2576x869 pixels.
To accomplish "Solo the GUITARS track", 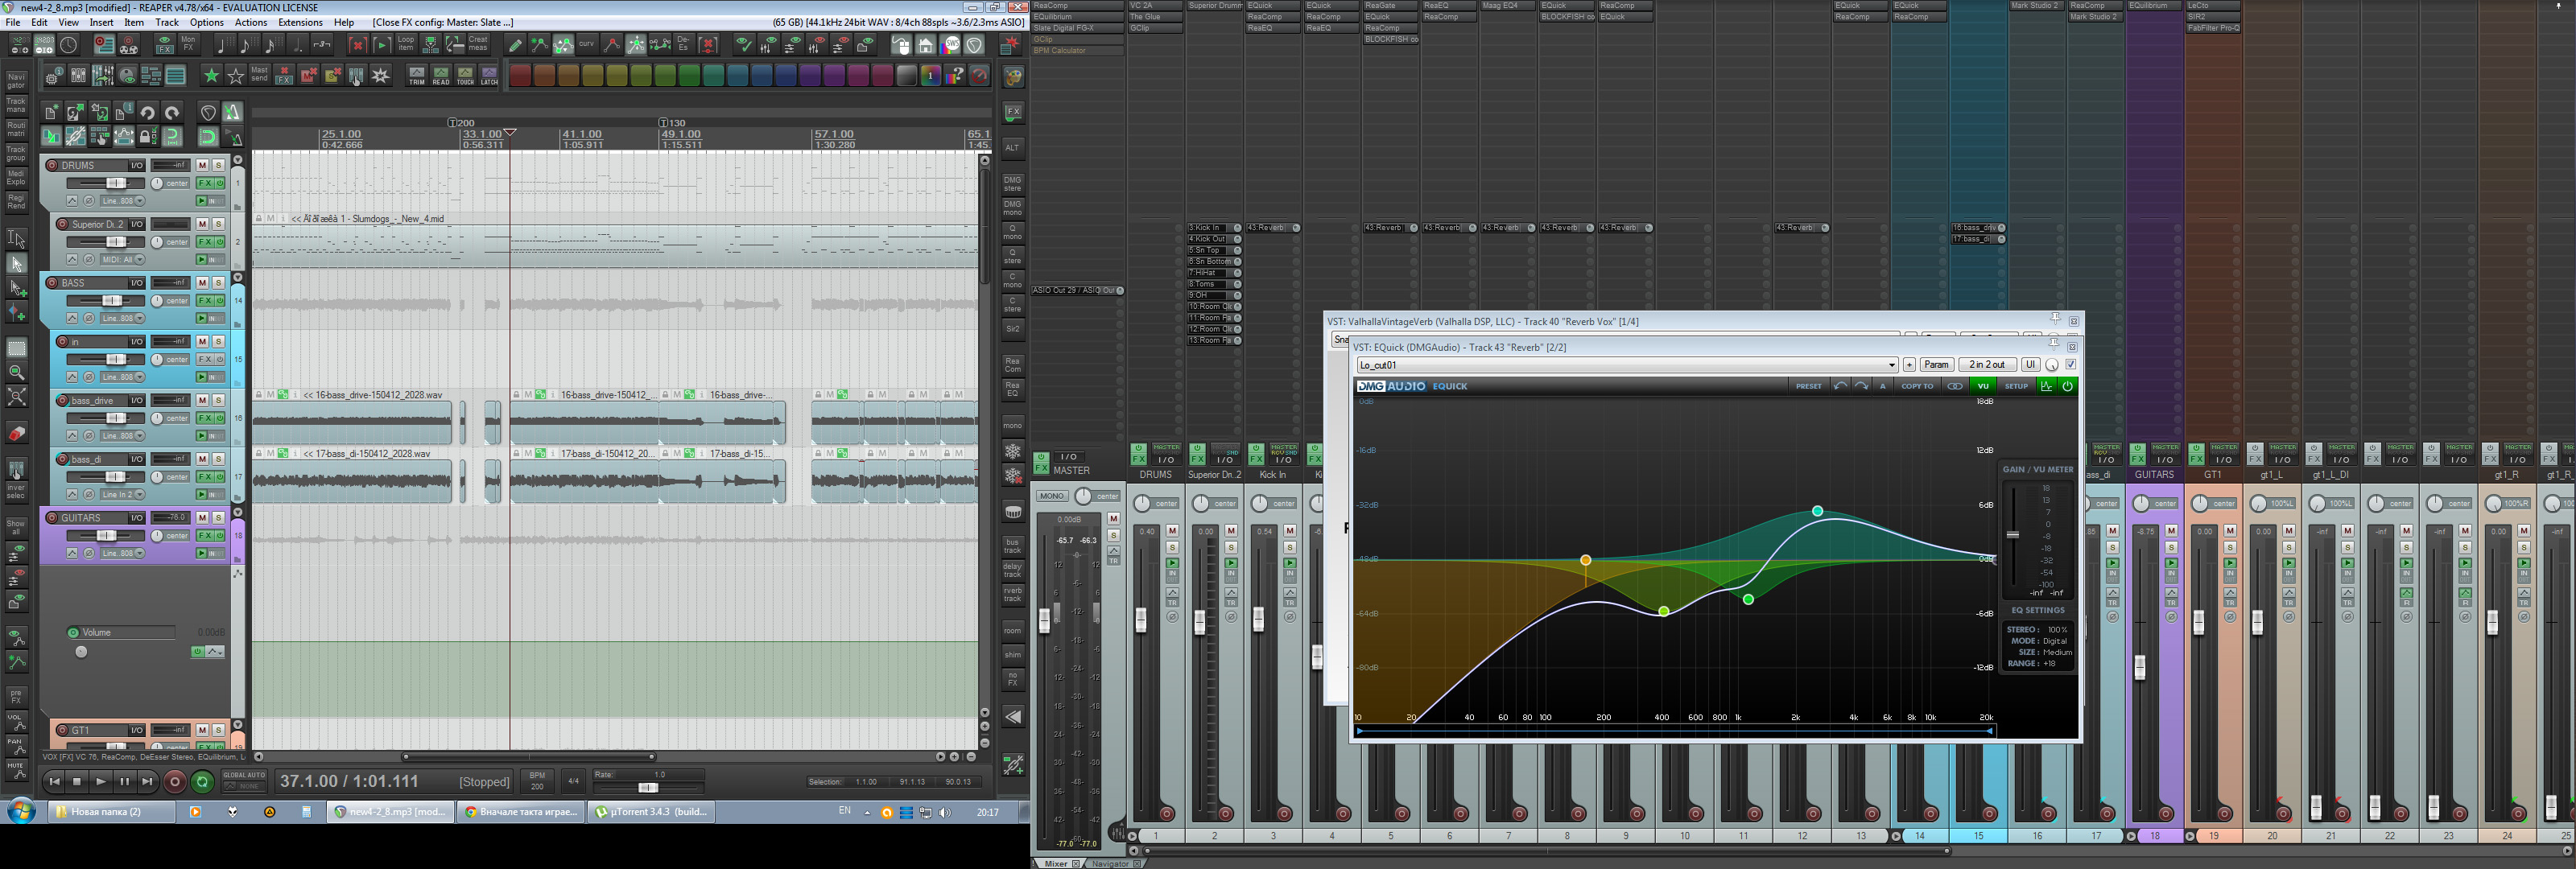I will [x=218, y=518].
